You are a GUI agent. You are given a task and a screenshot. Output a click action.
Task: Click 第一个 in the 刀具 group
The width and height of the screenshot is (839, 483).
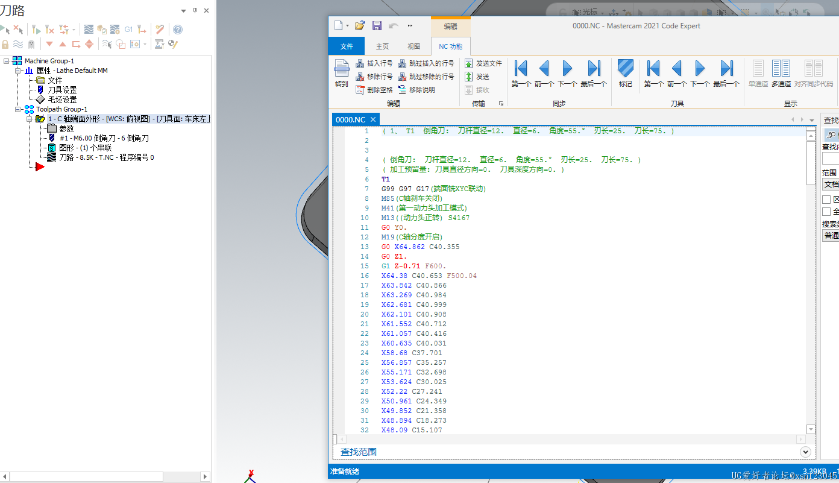654,74
